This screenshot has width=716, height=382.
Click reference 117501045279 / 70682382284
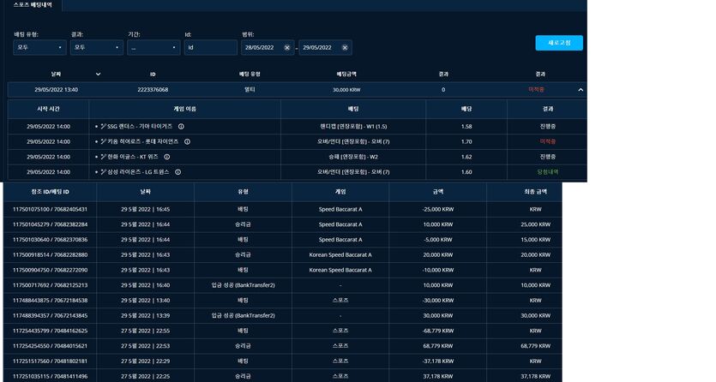coord(50,224)
